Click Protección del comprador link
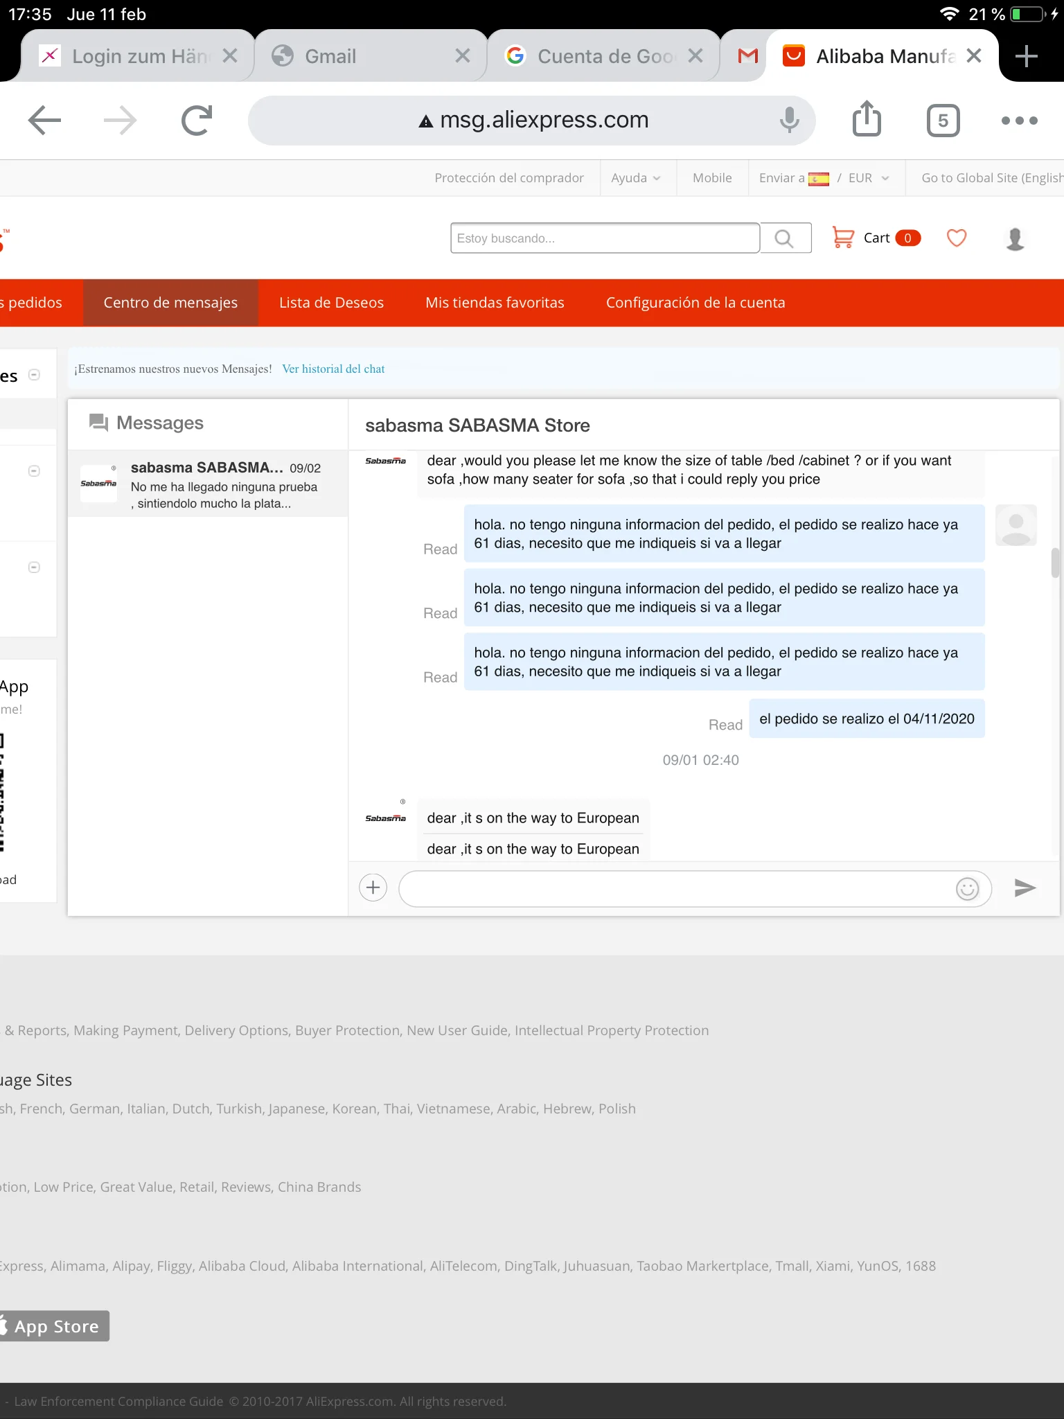The image size is (1064, 1419). tap(509, 178)
